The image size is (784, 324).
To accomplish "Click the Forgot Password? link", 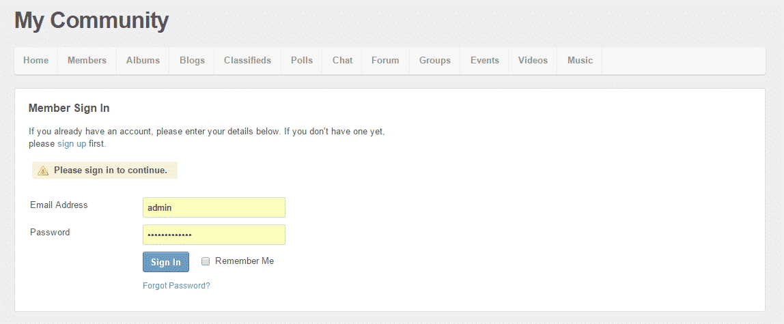I will pyautogui.click(x=176, y=286).
